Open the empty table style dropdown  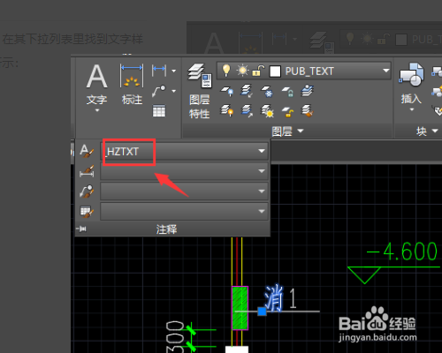pyautogui.click(x=261, y=211)
